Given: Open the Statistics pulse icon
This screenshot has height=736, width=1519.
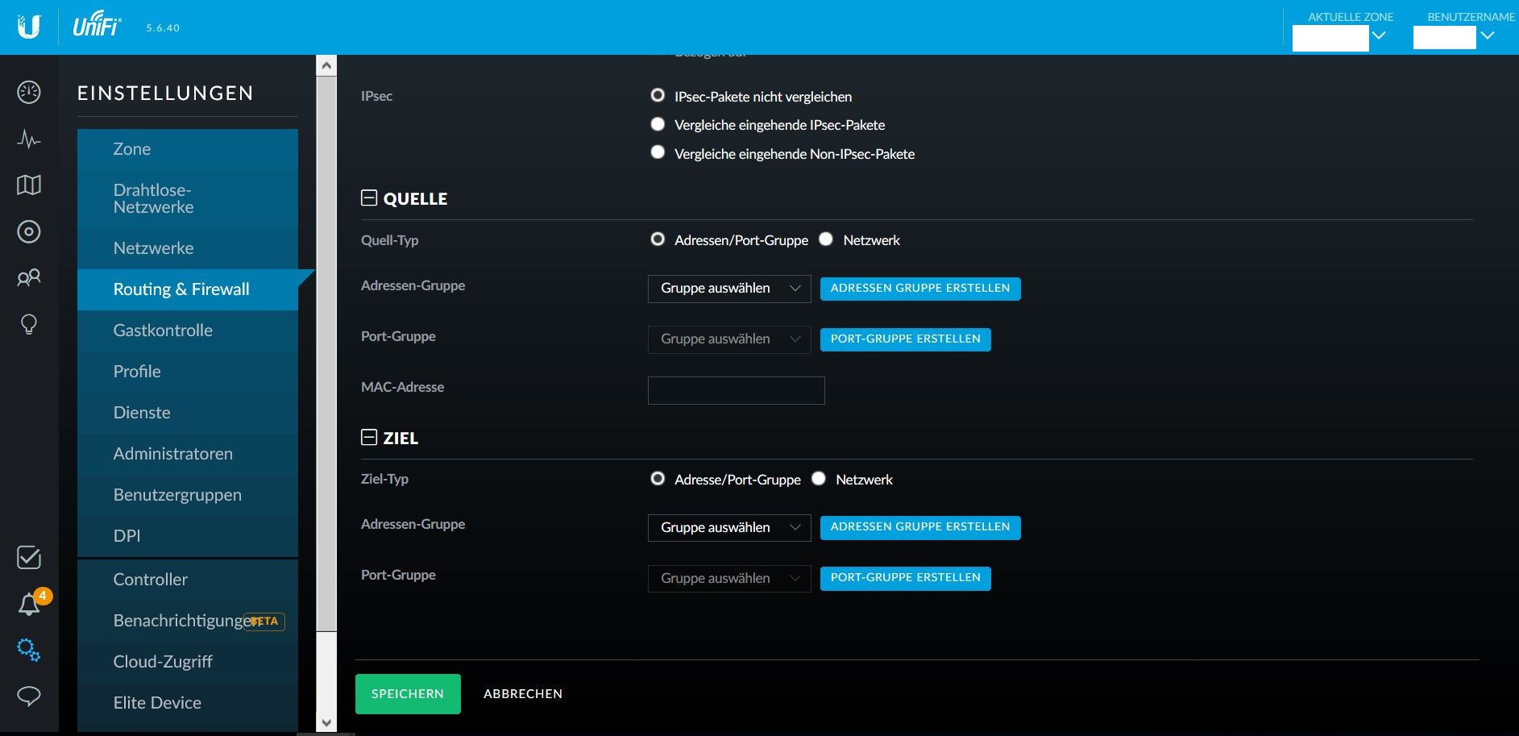Looking at the screenshot, I should 29,139.
